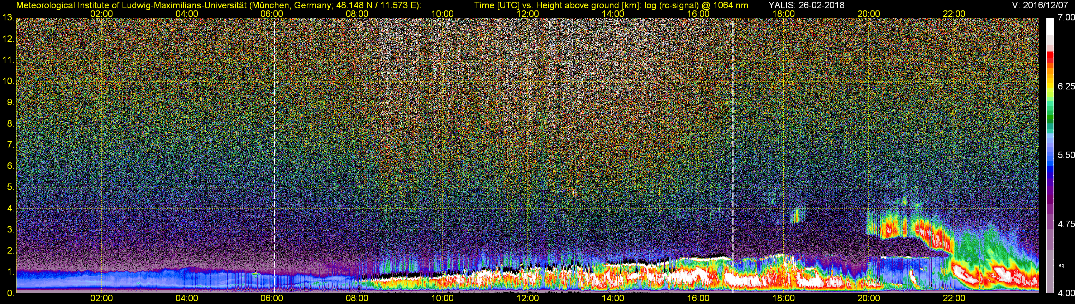1075x304 pixels.
Task: Click the 1 km height axis label
Action: (10, 272)
